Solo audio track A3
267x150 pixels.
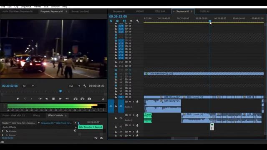coord(133,125)
